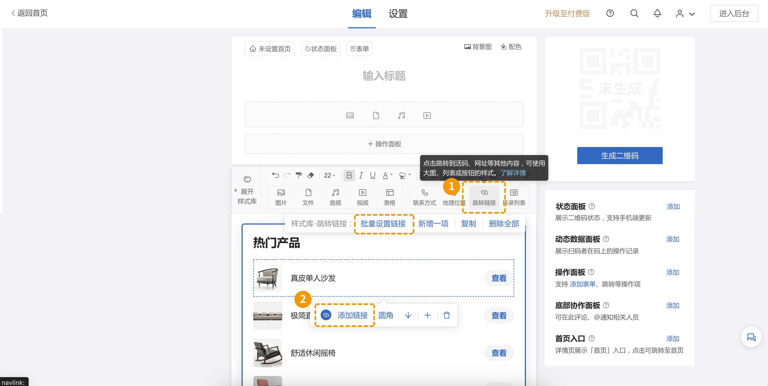Set the 背景图 background image

point(478,47)
